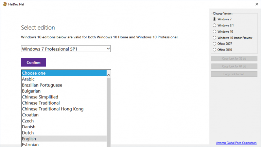The image size is (261, 147).
Task: Select the highlighted Choose one entry
Action: [x=64, y=73]
